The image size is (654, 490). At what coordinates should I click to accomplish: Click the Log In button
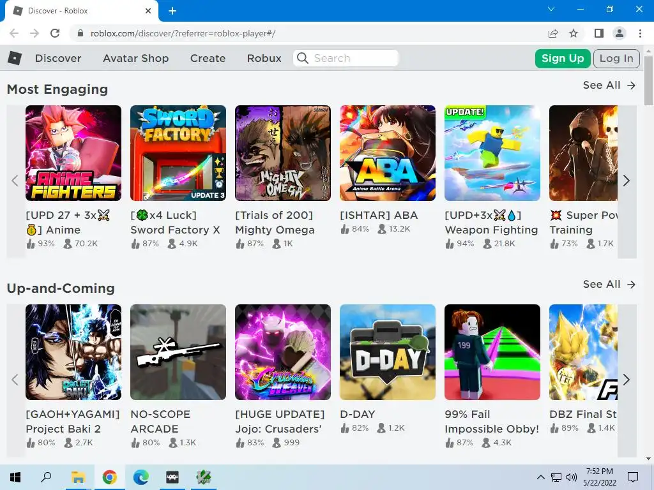tap(616, 58)
